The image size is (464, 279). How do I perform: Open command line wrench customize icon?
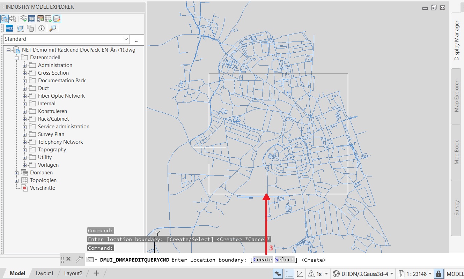click(x=79, y=259)
